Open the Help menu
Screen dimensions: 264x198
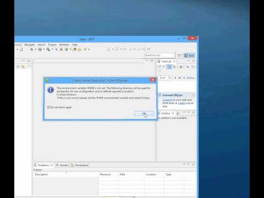(75, 45)
